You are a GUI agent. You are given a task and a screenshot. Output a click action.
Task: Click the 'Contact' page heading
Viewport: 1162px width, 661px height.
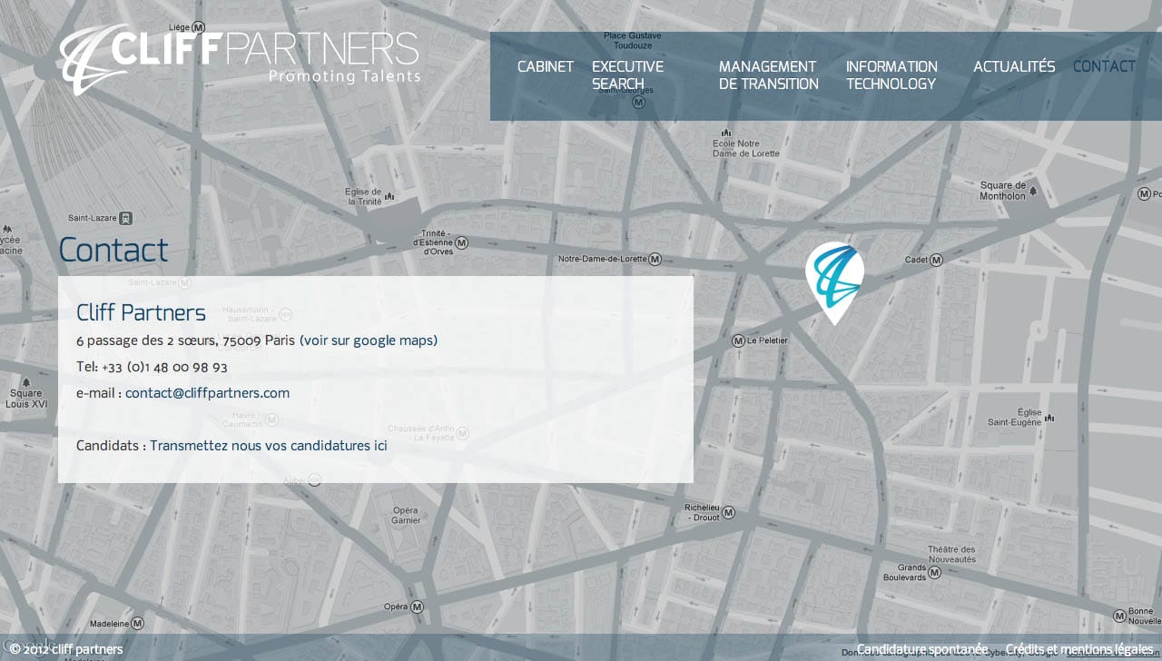coord(113,250)
